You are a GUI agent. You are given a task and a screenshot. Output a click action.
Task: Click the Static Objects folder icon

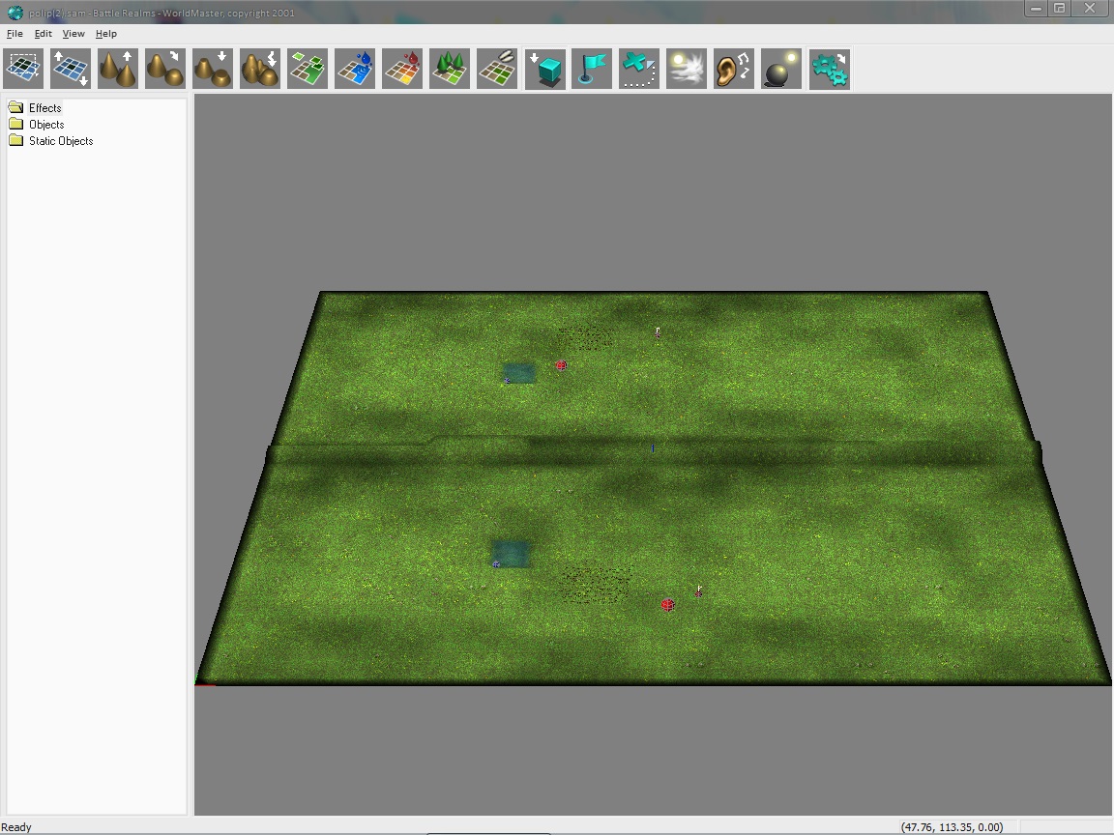pos(15,140)
